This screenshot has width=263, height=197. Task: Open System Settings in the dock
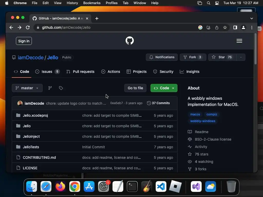[104, 186]
